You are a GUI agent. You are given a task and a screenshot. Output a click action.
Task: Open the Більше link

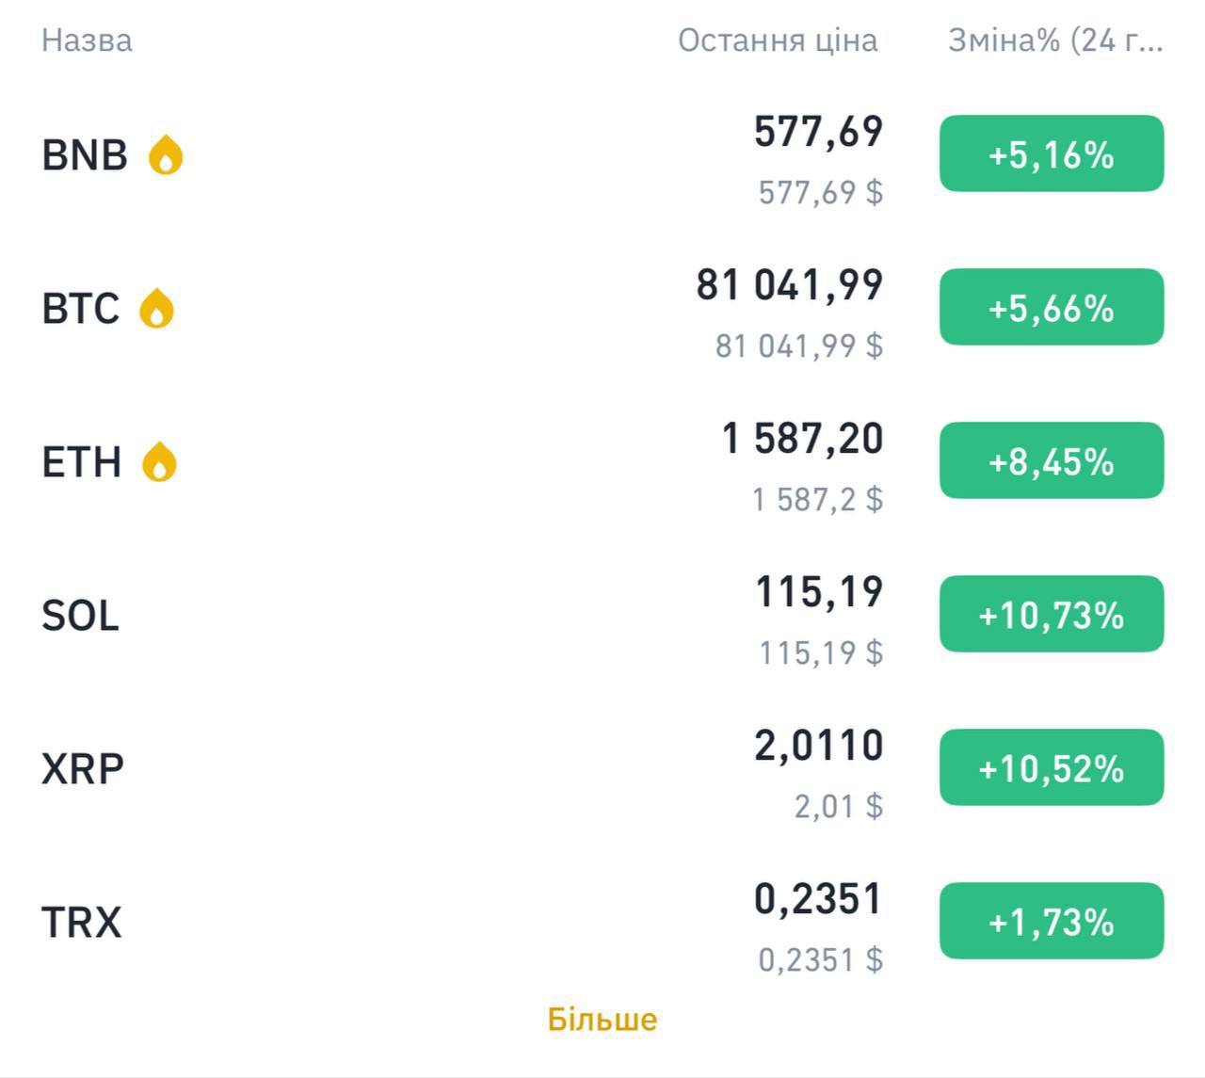(x=602, y=1020)
